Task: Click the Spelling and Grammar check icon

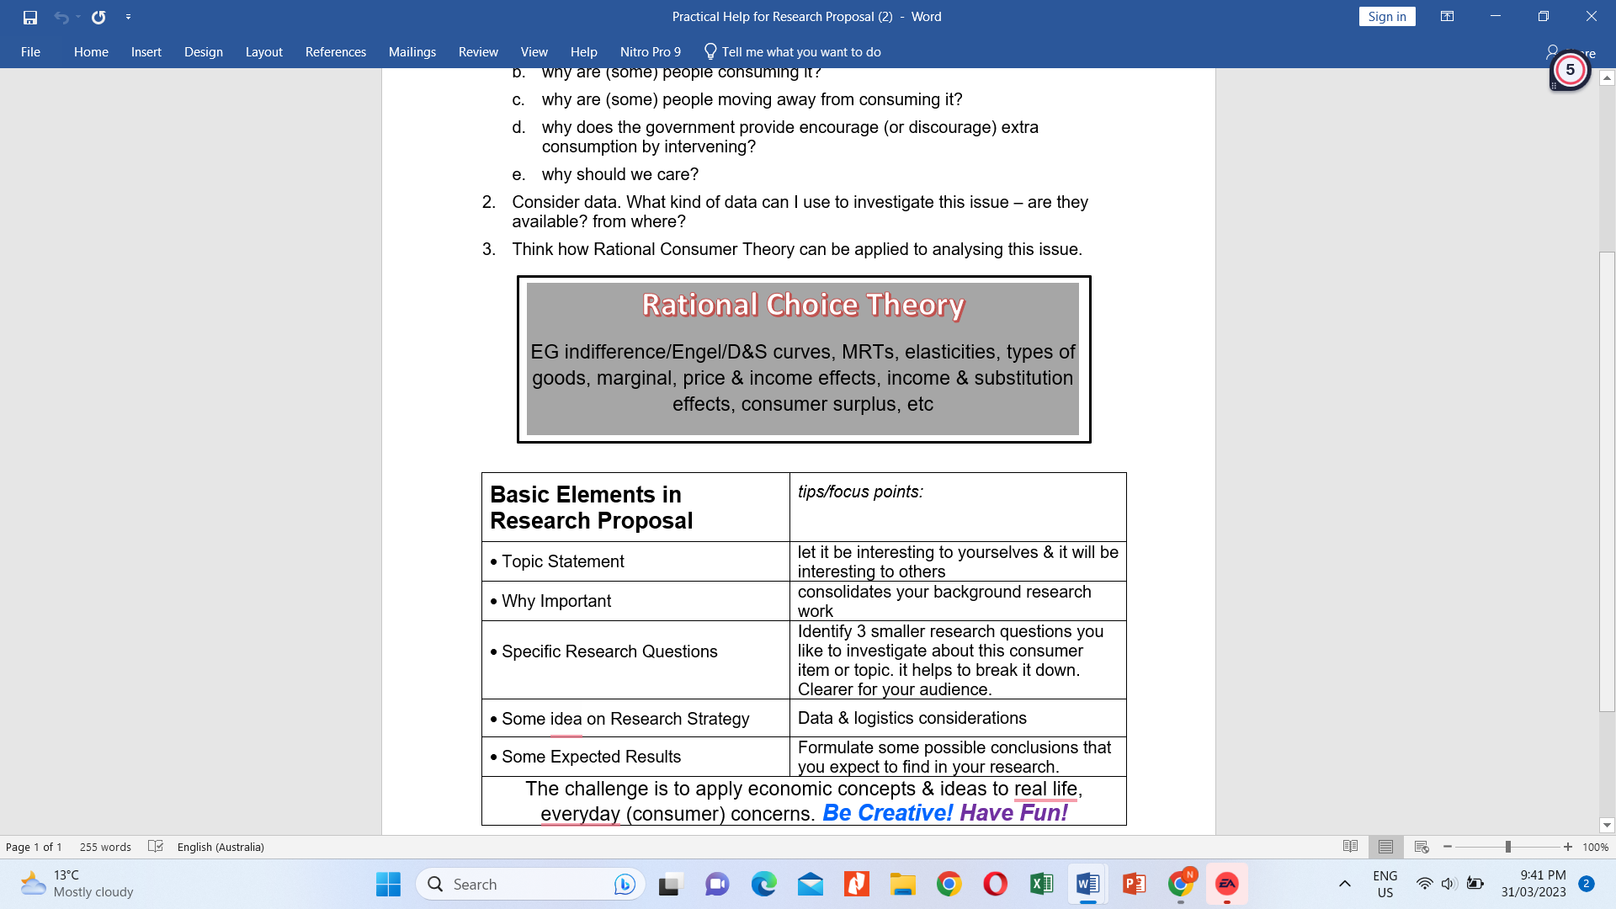Action: coord(156,847)
